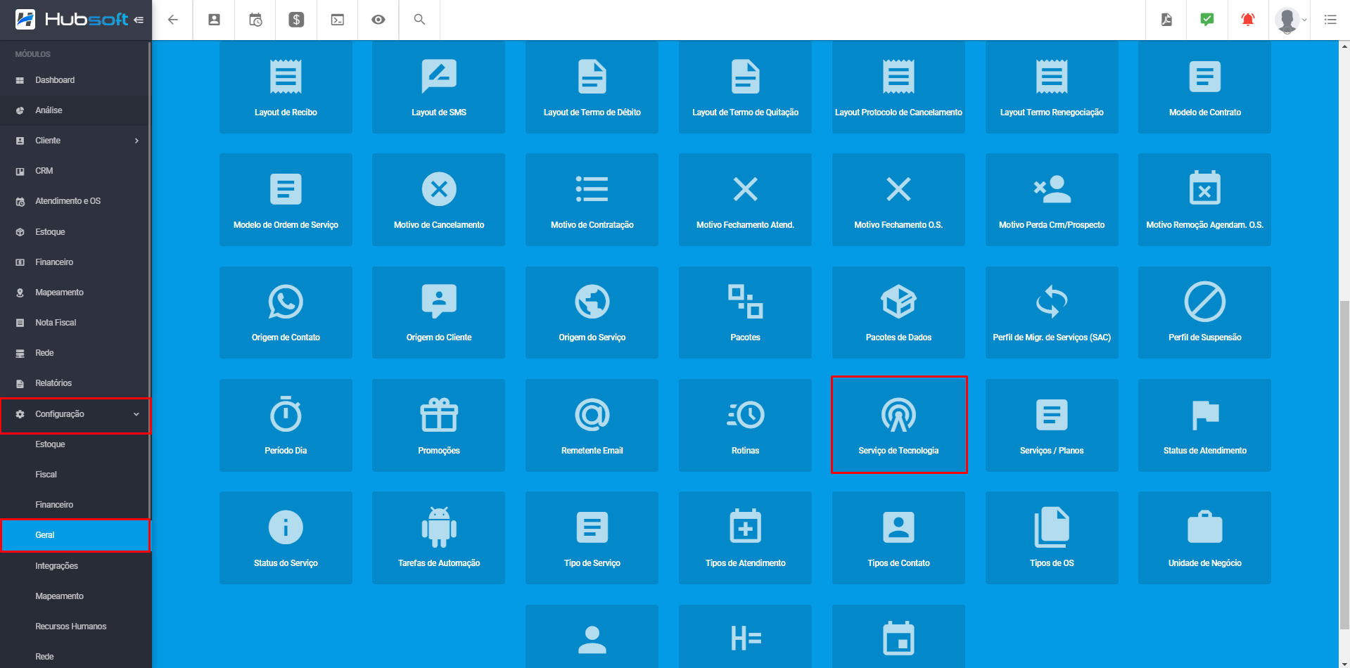Open the Remetente Email tile
This screenshot has width=1350, height=668.
(592, 425)
